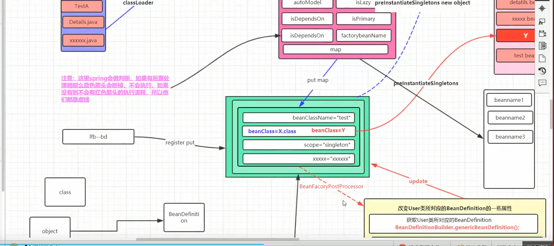Select the factorybeanName box

click(364, 35)
